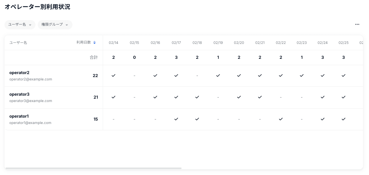Click operator3's checkmark under 02/18
369x175 pixels.
tap(197, 97)
